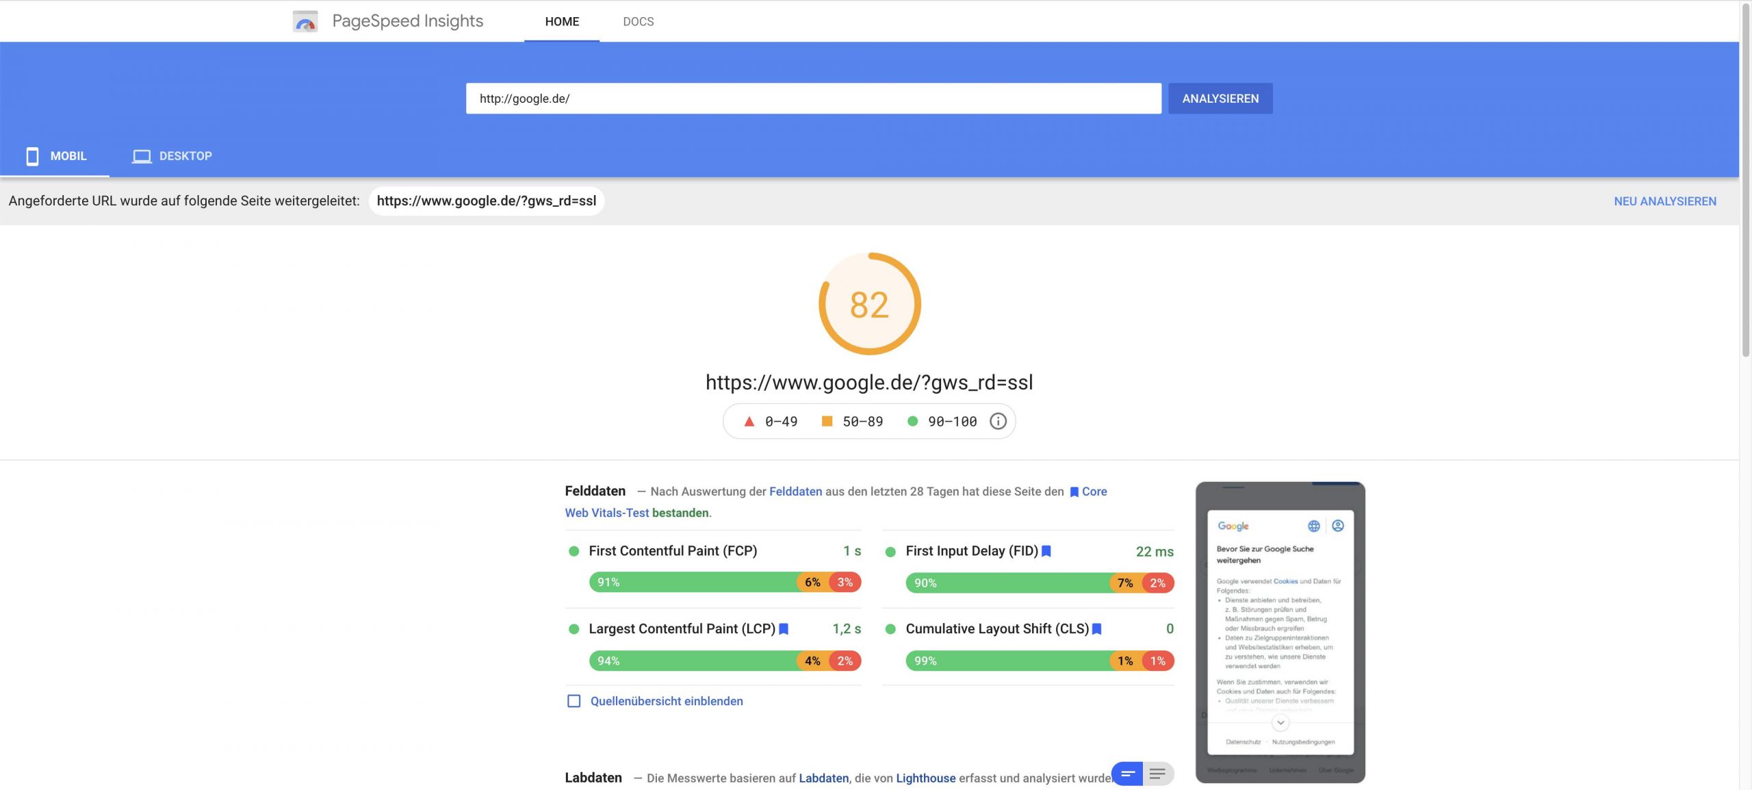
Task: Click the red triangle 0–49 legend icon
Action: tap(749, 421)
